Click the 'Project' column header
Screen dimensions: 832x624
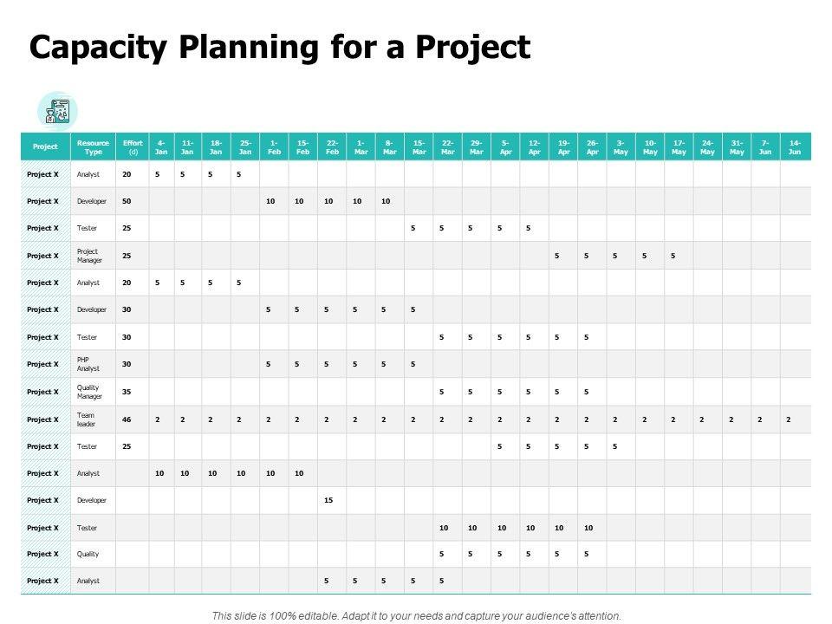point(45,146)
